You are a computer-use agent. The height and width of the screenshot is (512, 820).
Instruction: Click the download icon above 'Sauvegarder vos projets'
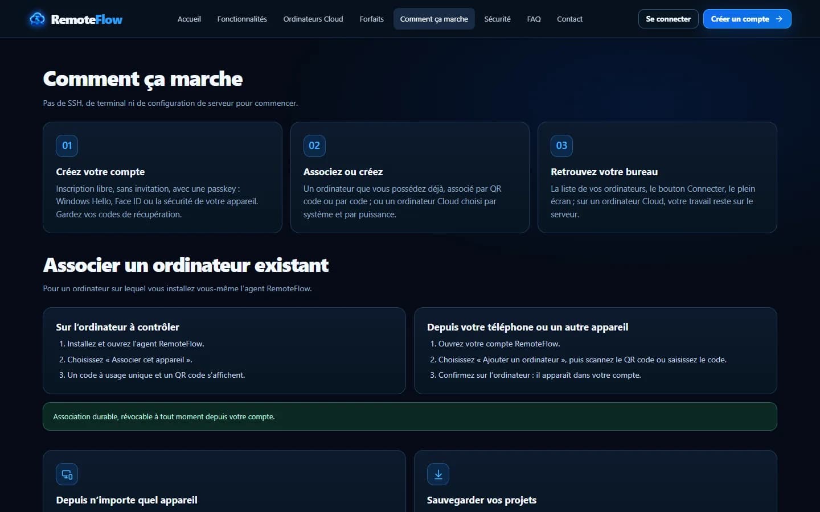[438, 474]
